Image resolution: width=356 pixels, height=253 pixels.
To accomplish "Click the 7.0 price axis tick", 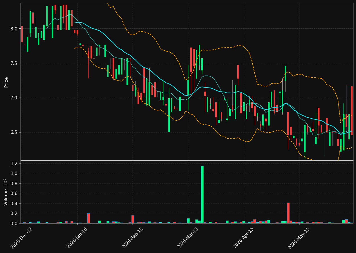I will (x=15, y=98).
